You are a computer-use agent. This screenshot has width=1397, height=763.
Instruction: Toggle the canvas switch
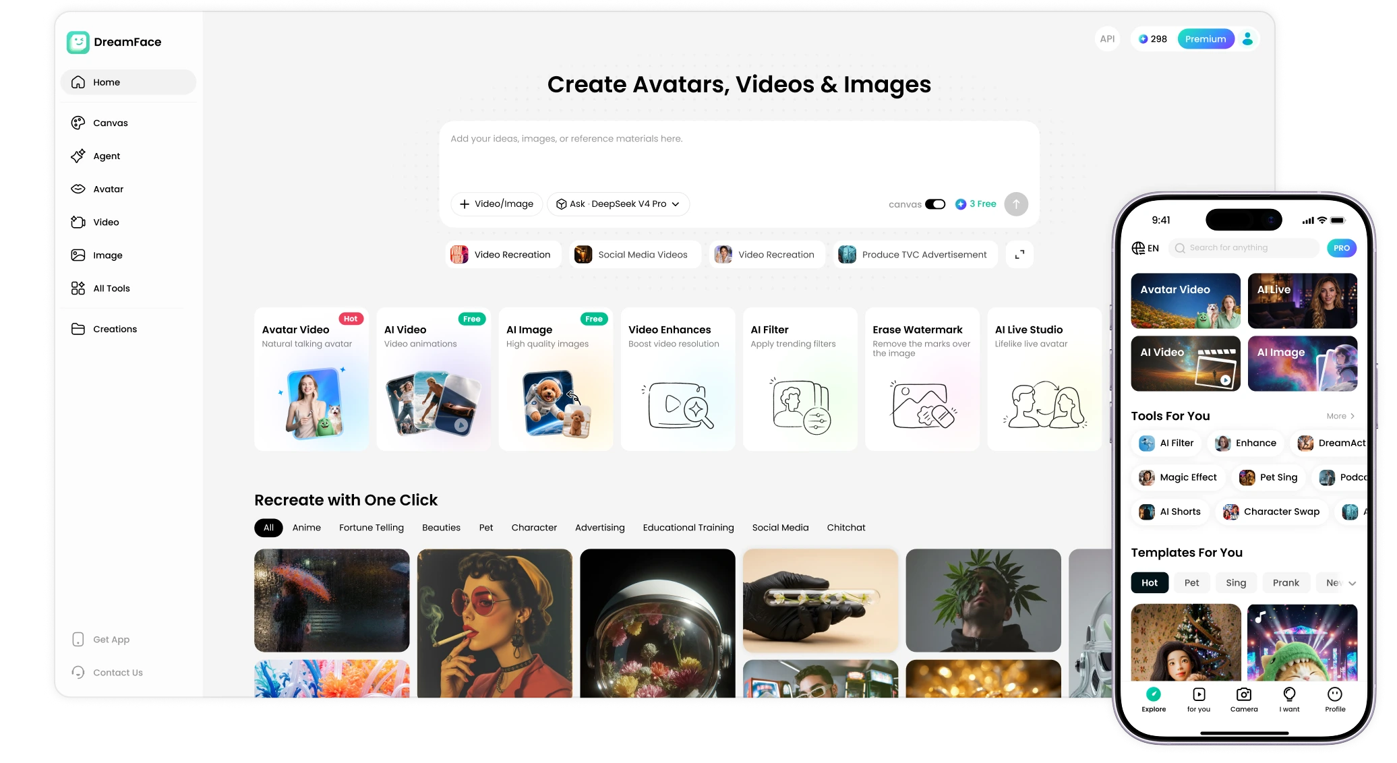coord(935,204)
